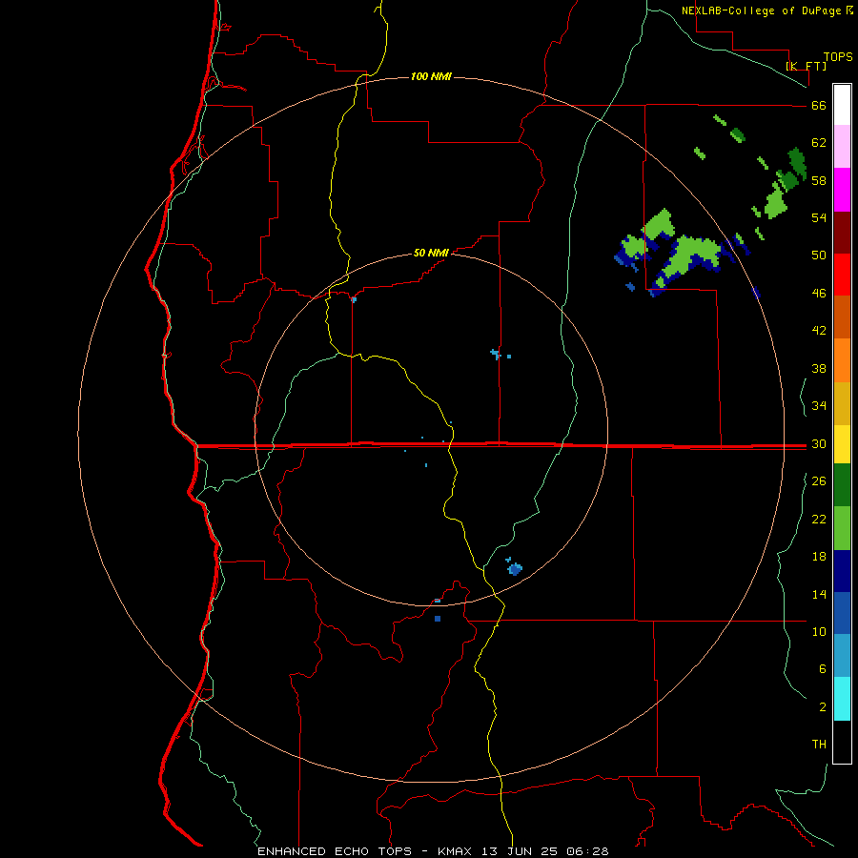Click the light pink 62 legend swatch
This screenshot has width=858, height=858.
click(x=842, y=146)
